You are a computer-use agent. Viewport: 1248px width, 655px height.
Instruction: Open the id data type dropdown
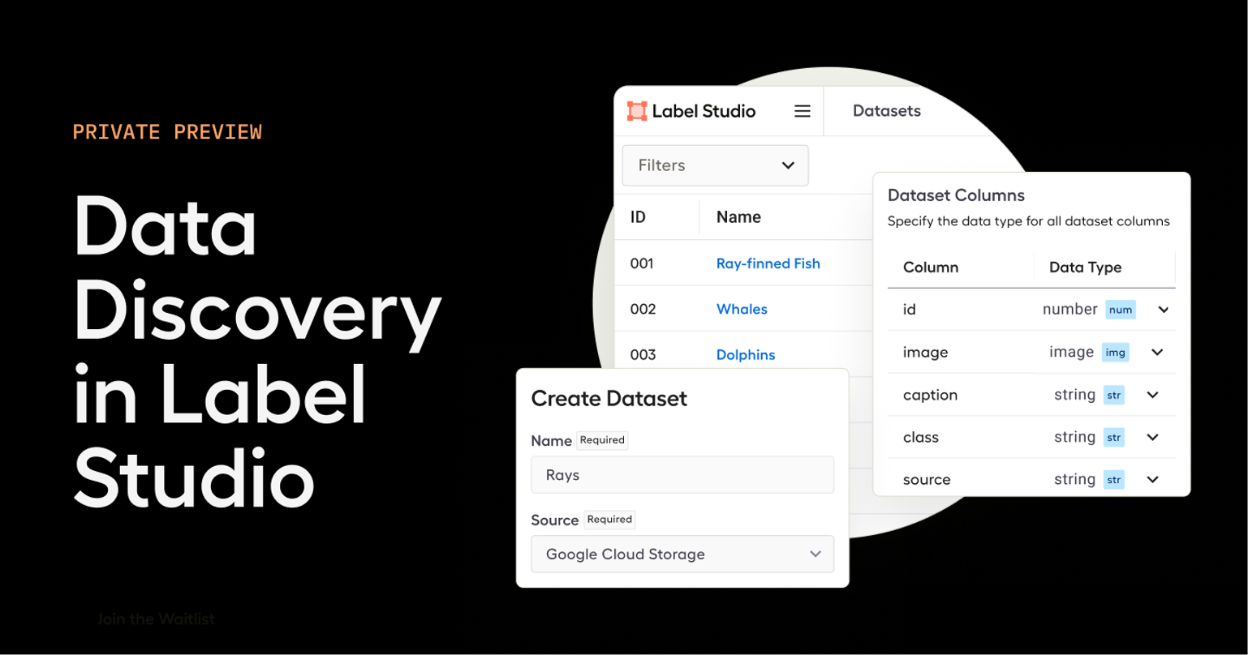coord(1162,310)
